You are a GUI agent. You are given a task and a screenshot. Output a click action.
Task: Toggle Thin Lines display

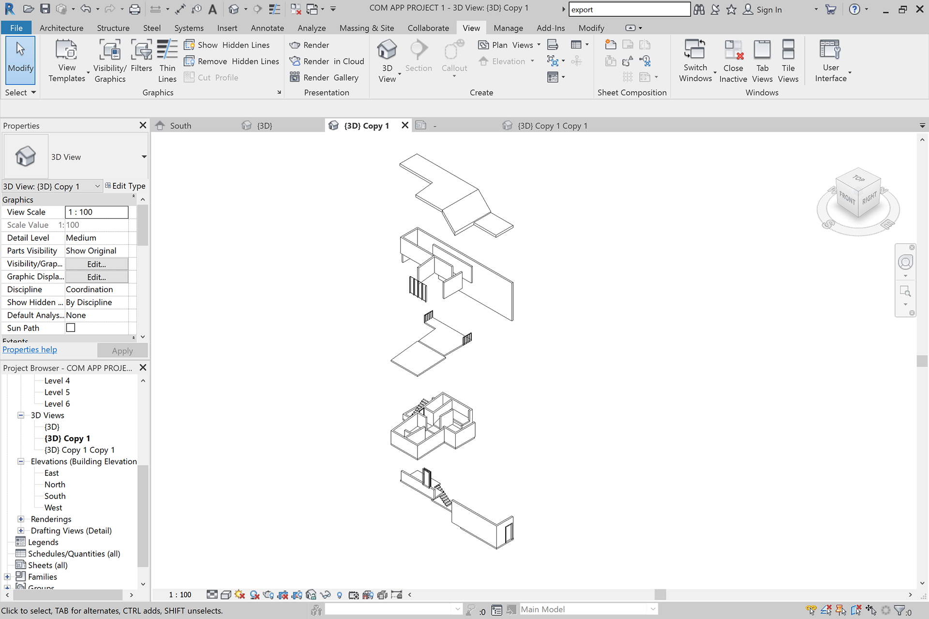167,62
